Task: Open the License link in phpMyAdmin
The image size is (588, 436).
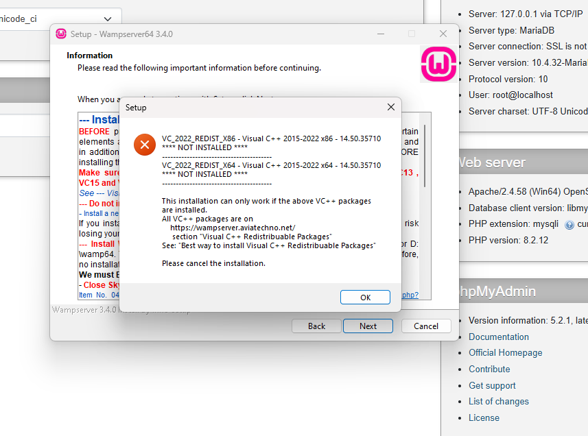Action: pos(484,417)
